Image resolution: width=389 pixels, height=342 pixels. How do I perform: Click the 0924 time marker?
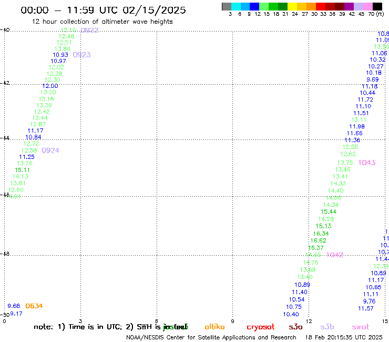(x=50, y=150)
